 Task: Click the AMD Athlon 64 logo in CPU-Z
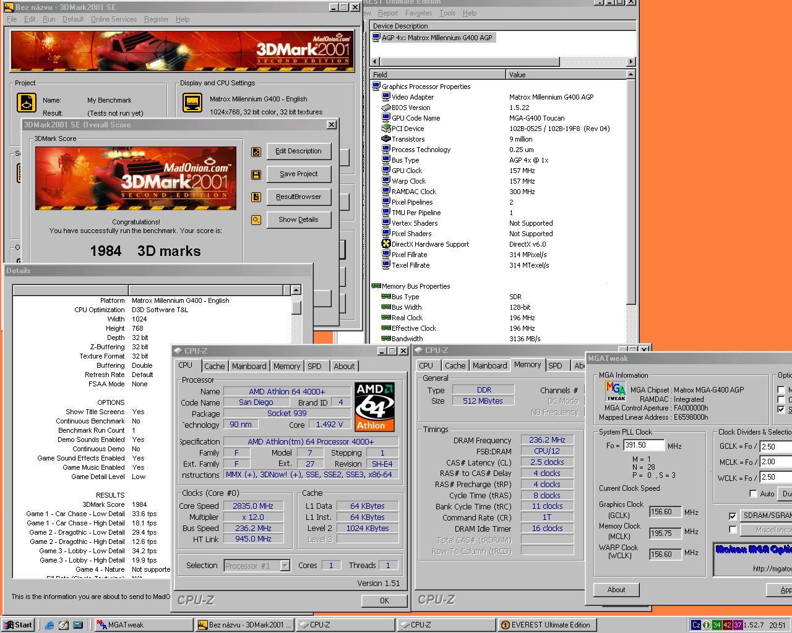tap(374, 407)
